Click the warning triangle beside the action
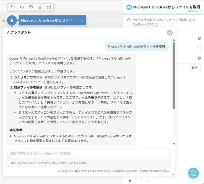 click(4, 20)
